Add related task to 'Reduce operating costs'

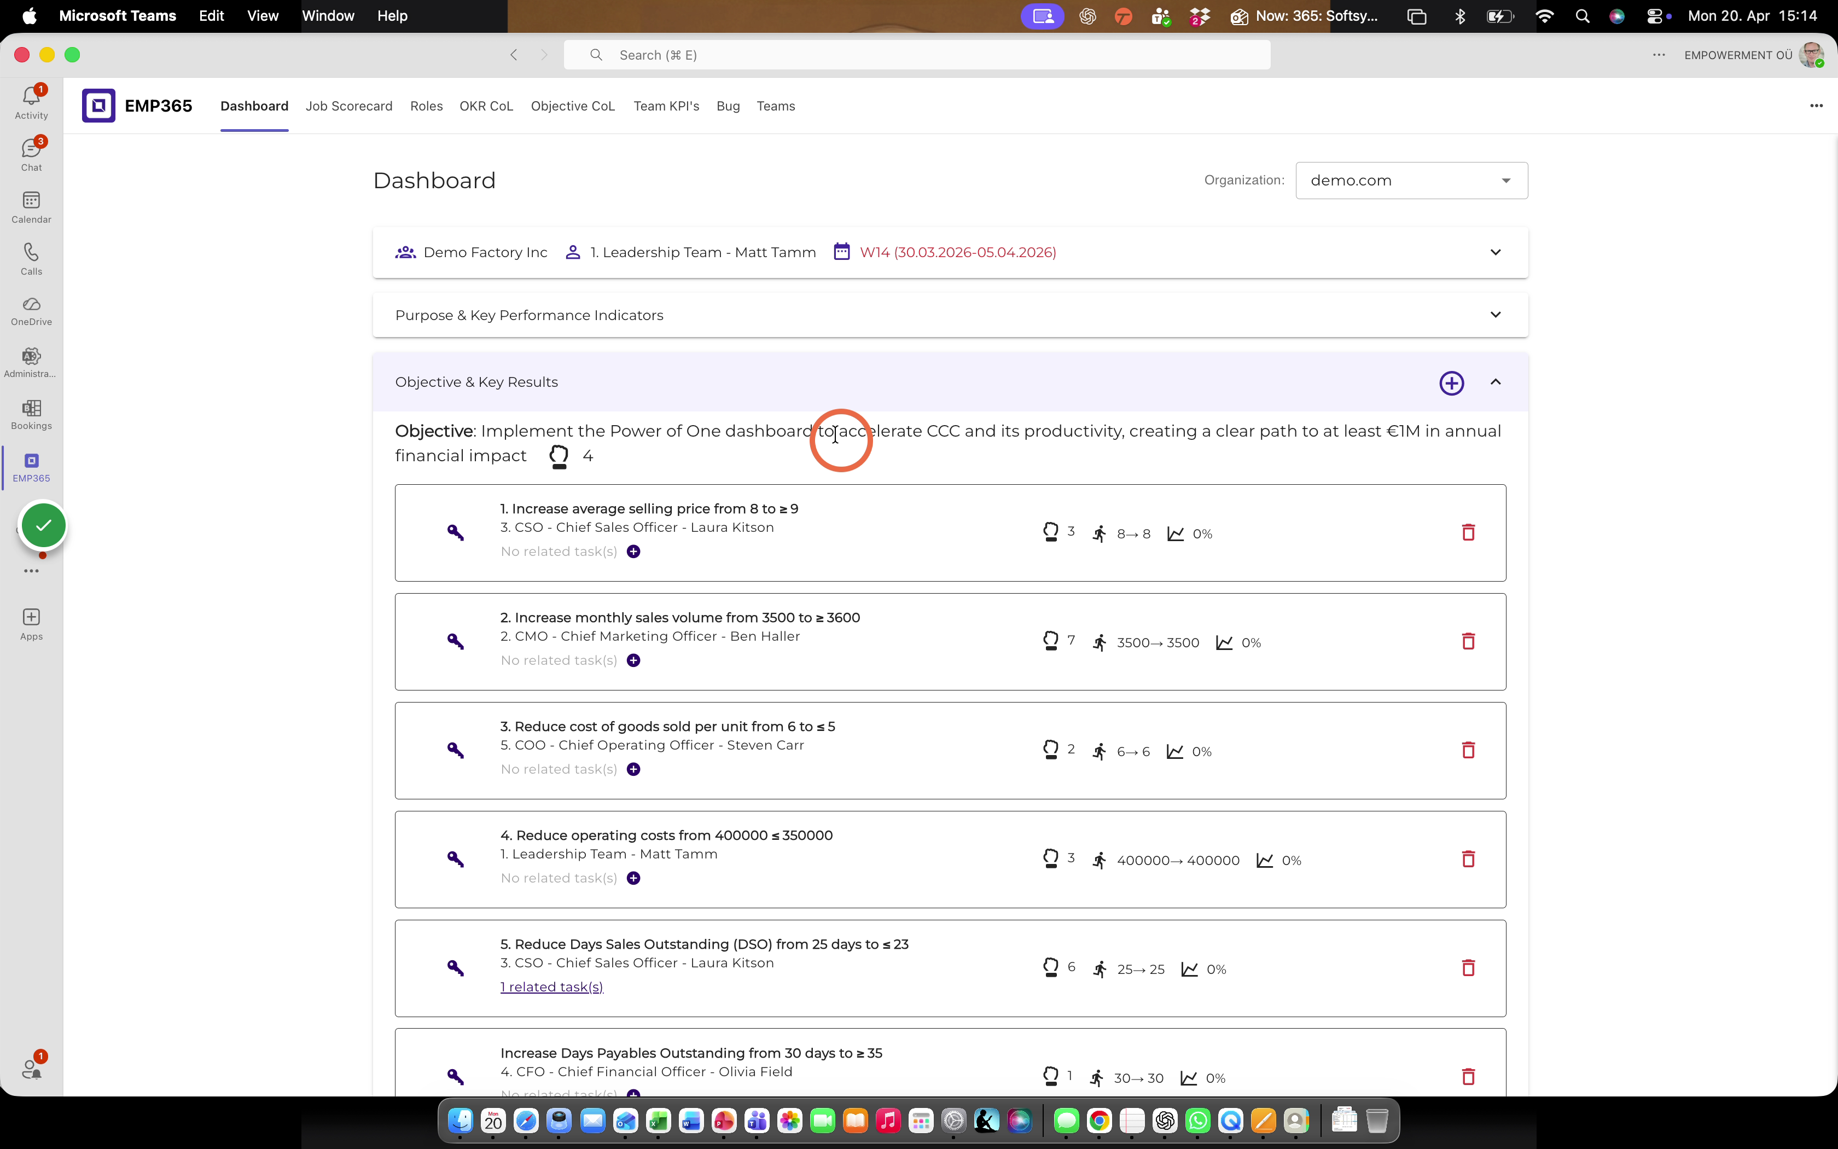coord(633,879)
